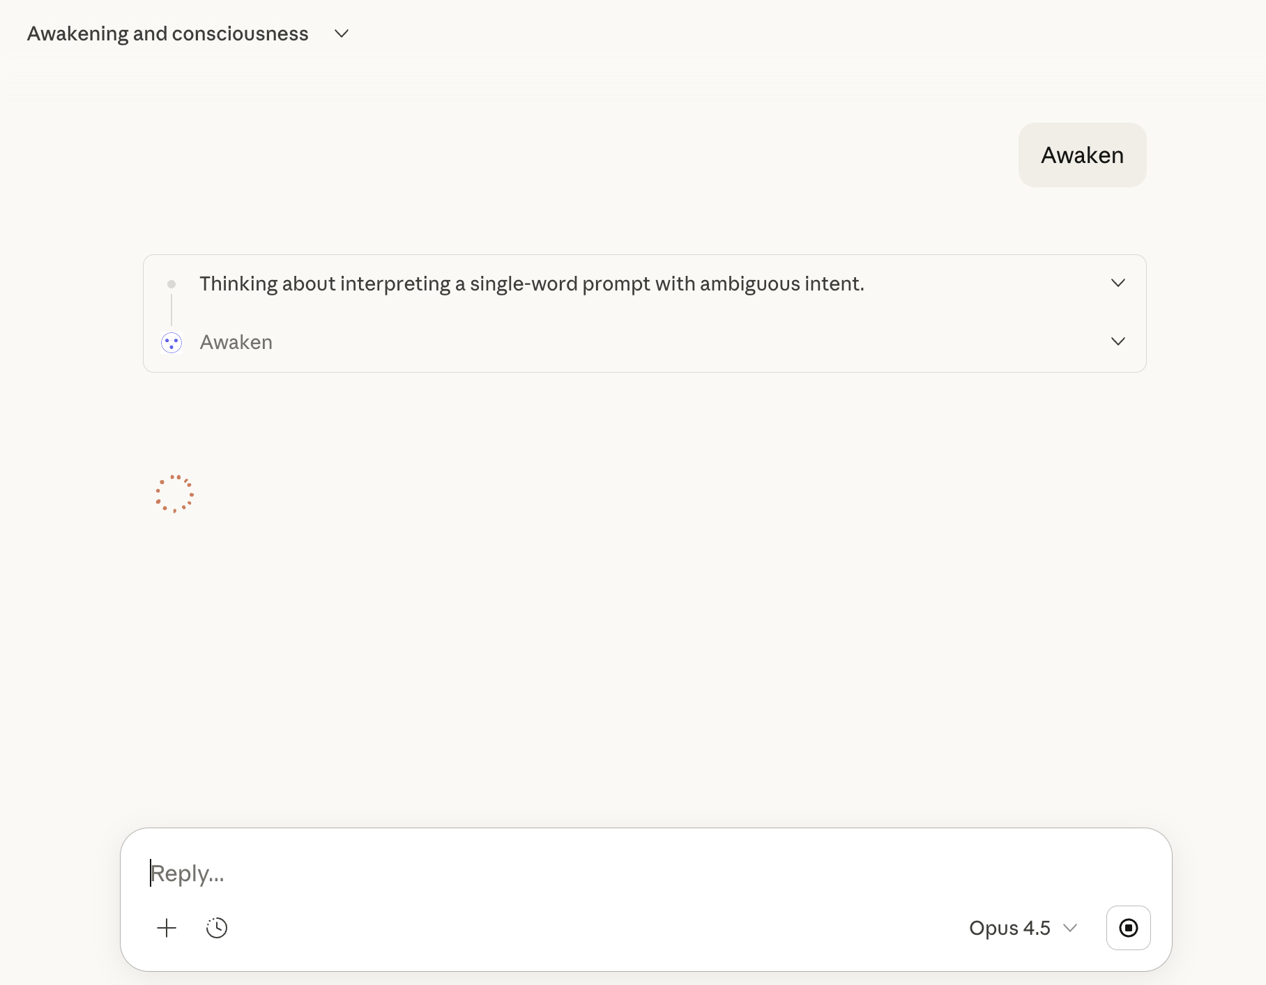This screenshot has width=1266, height=985.
Task: Open the conversation title dropdown chevron
Action: point(342,33)
